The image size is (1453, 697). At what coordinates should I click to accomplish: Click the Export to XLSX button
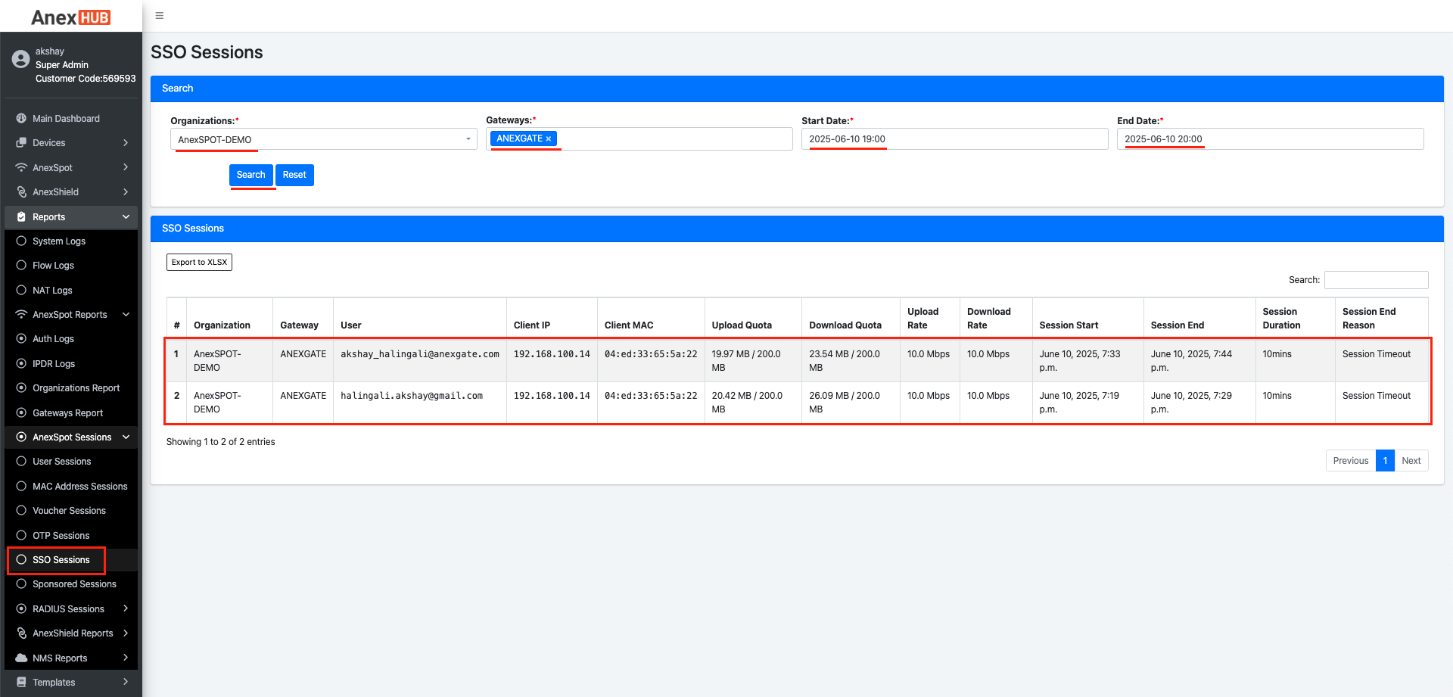click(x=199, y=262)
